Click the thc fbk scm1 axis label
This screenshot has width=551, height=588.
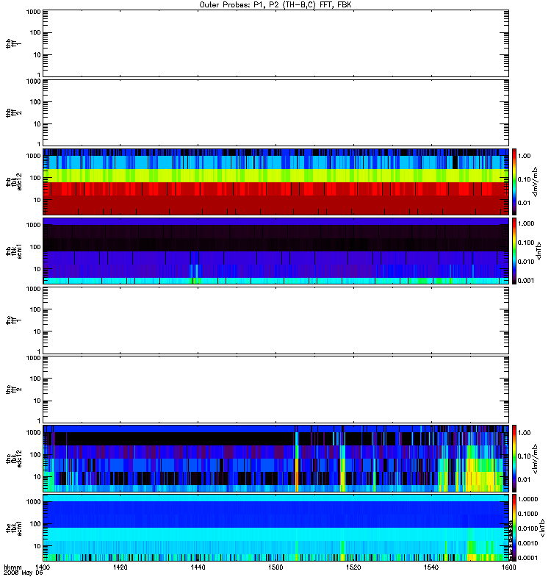[x=13, y=528]
